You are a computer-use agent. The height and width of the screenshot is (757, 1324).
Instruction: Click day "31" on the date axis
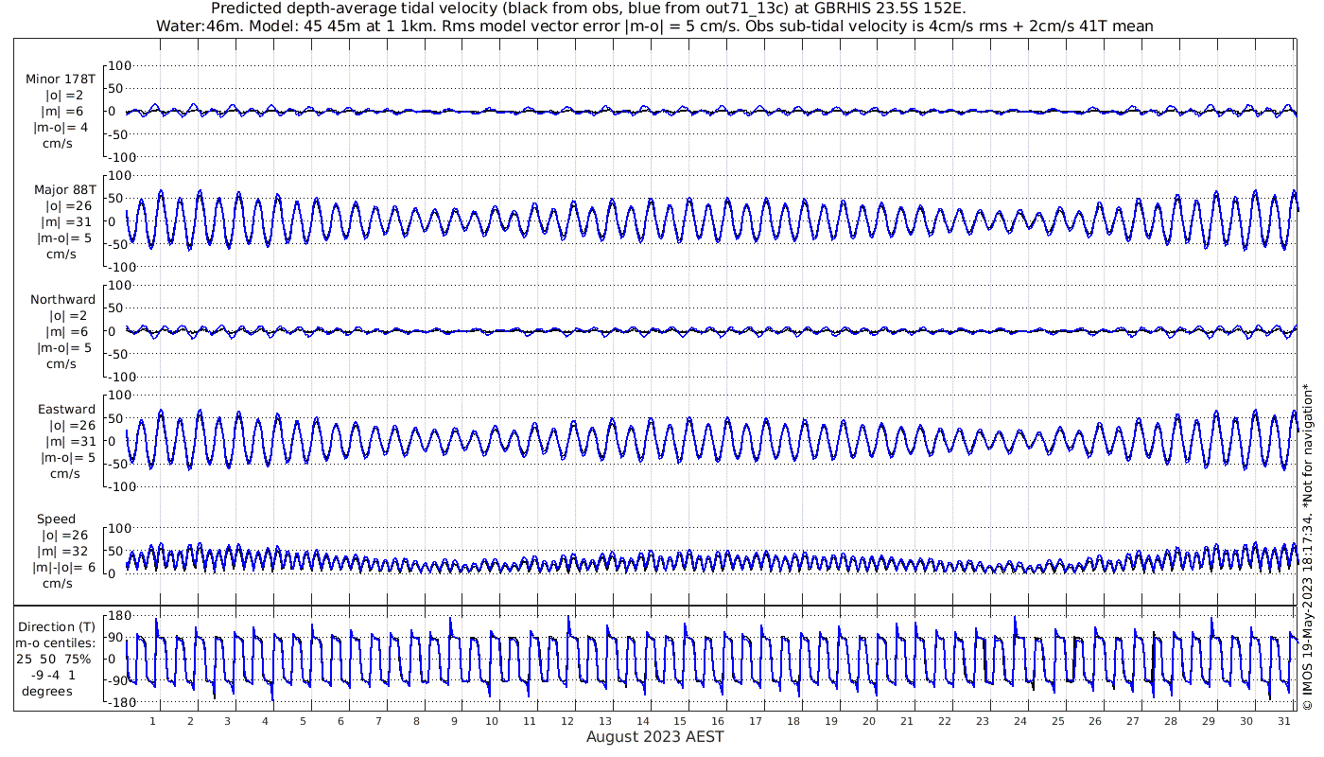click(x=1283, y=721)
